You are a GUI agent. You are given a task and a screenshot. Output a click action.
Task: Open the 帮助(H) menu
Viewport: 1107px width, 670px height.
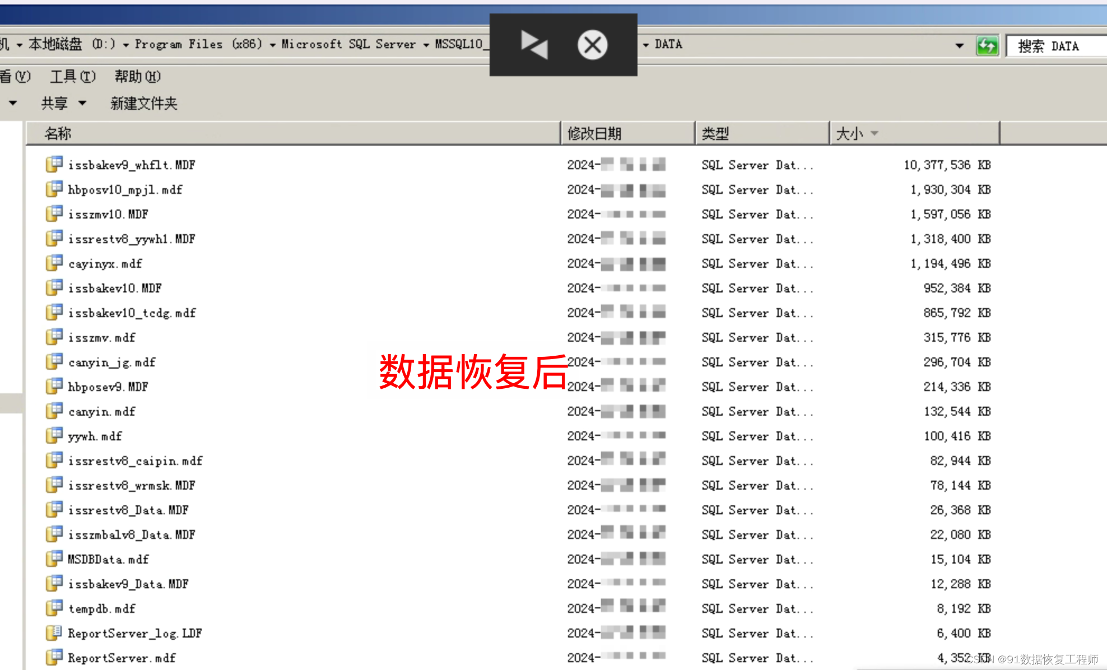tap(137, 76)
